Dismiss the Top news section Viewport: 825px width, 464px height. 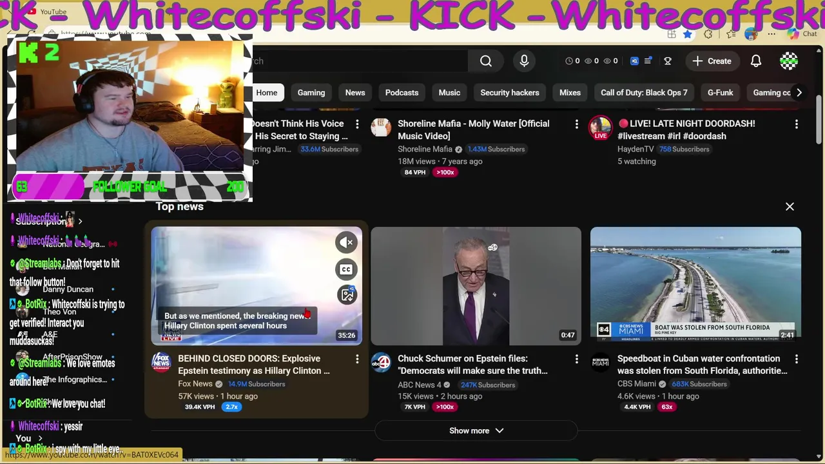(x=790, y=207)
